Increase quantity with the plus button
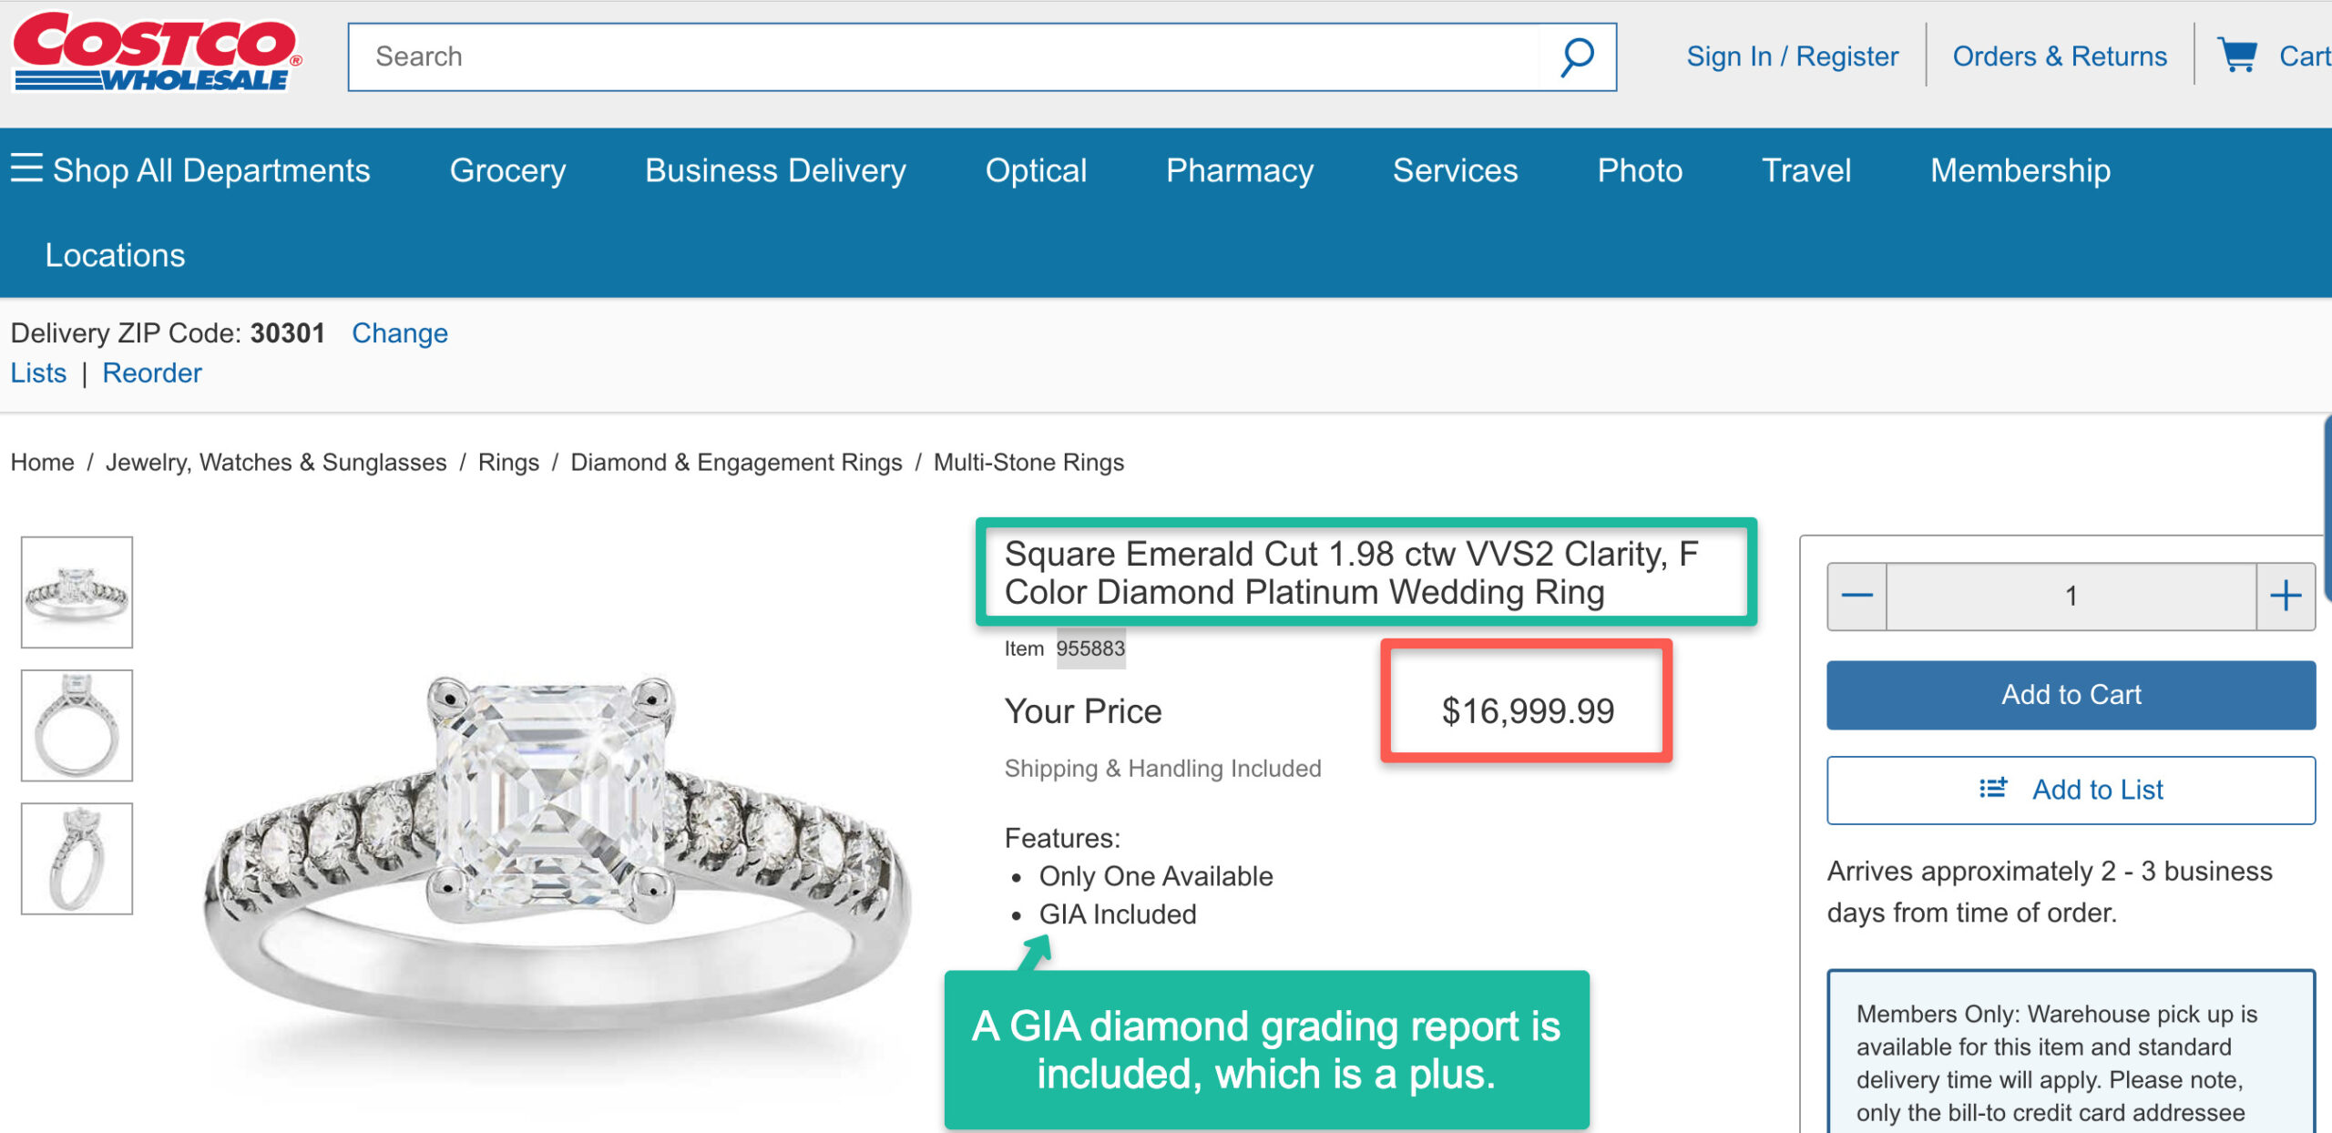 tap(2285, 597)
